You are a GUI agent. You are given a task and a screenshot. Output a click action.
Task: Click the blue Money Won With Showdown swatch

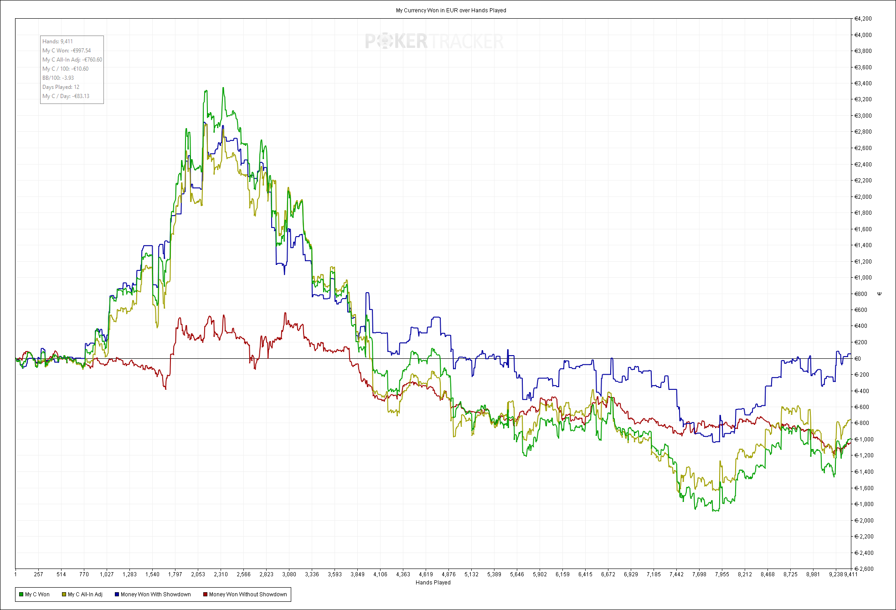(117, 594)
